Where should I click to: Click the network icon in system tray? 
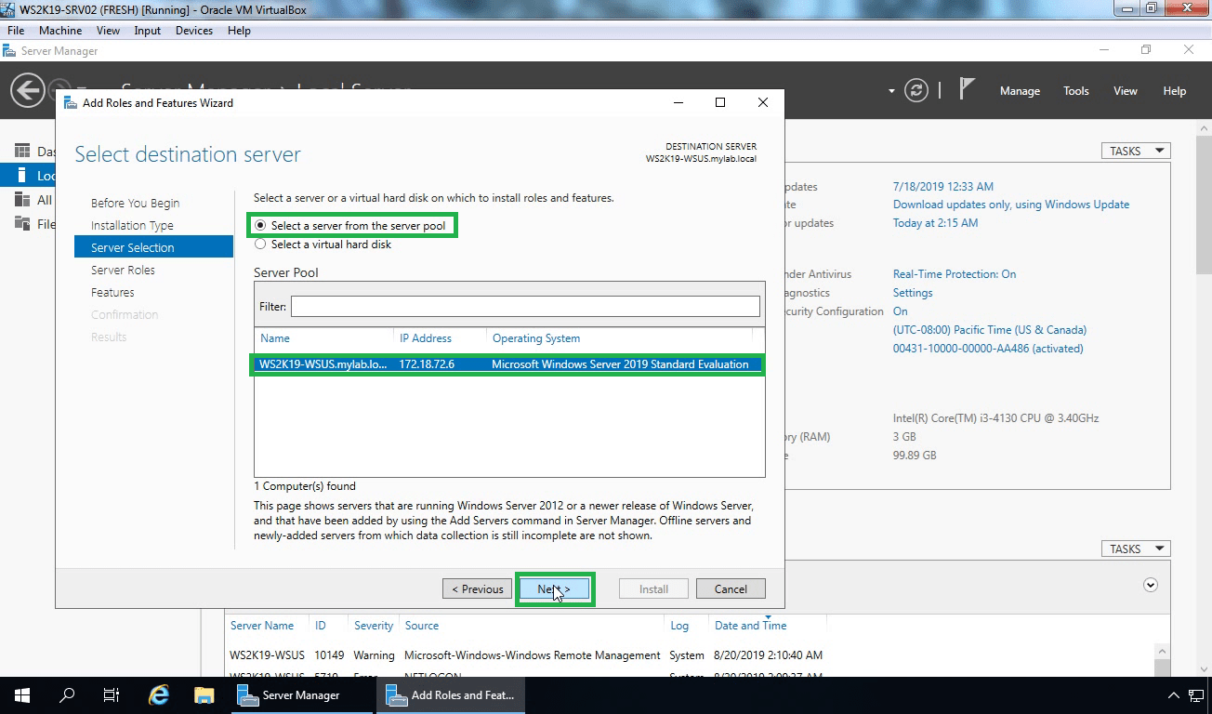point(1198,695)
